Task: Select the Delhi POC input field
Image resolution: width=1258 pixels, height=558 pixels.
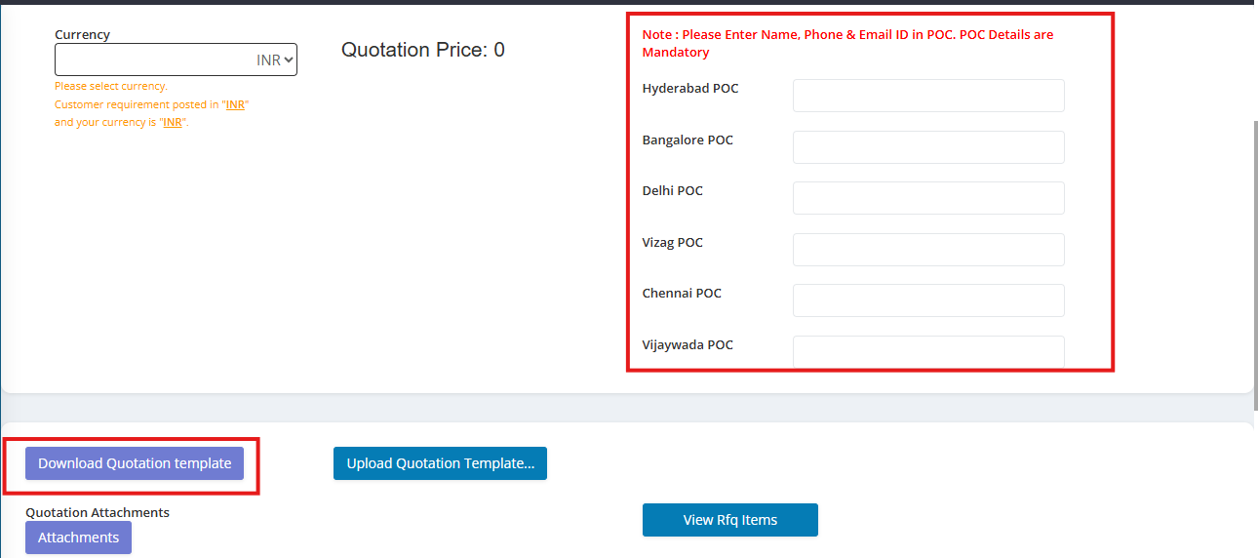Action: pyautogui.click(x=927, y=198)
